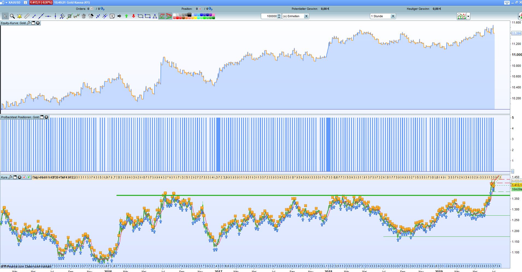Show instrument info via the i icon
This screenshot has height=272, width=522.
25,2
